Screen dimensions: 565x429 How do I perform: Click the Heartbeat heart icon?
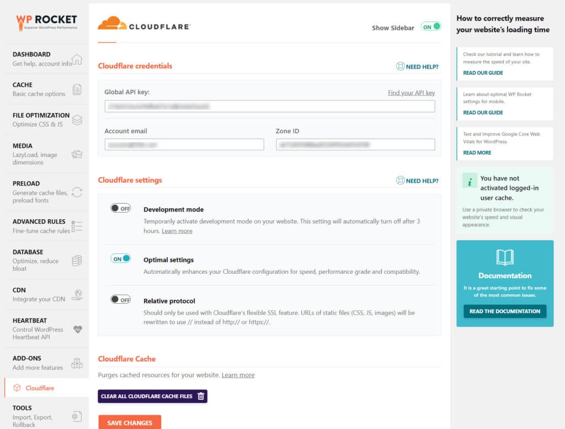point(77,329)
